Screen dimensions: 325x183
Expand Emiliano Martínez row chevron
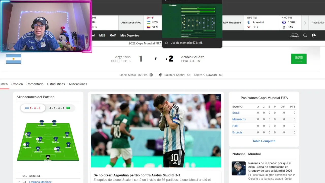[19, 182]
